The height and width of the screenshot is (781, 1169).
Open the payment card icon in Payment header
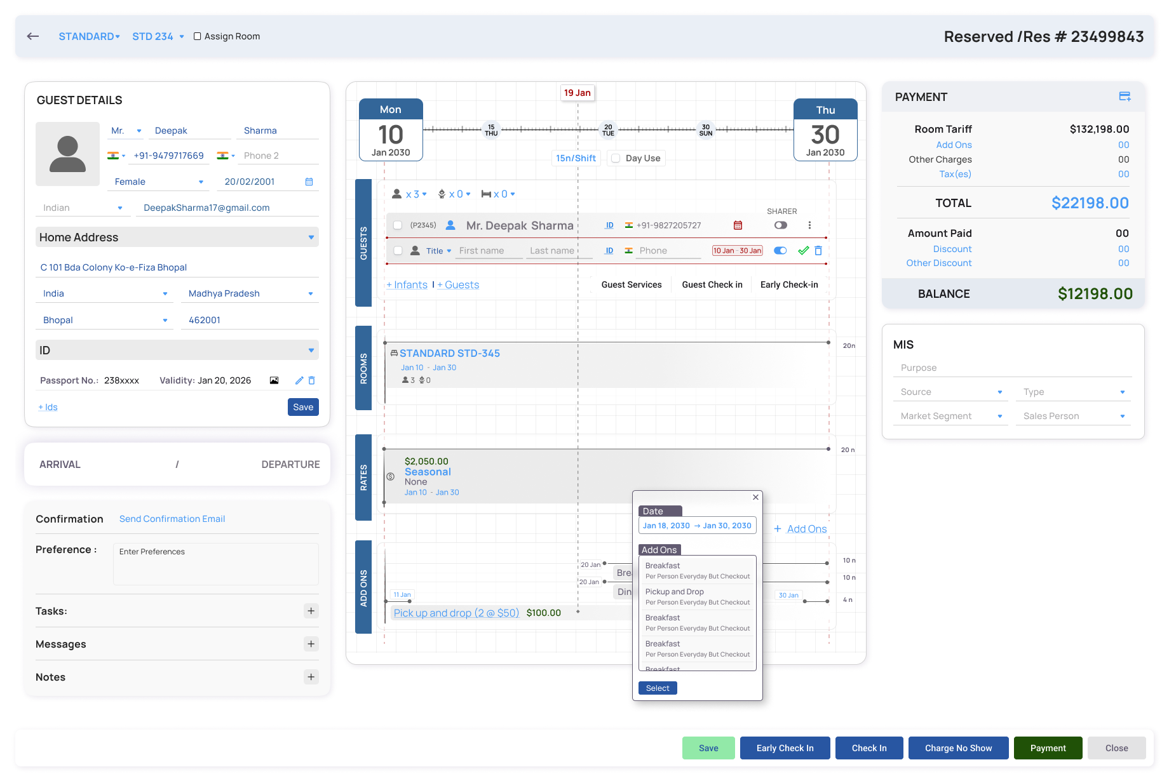[x=1125, y=97]
